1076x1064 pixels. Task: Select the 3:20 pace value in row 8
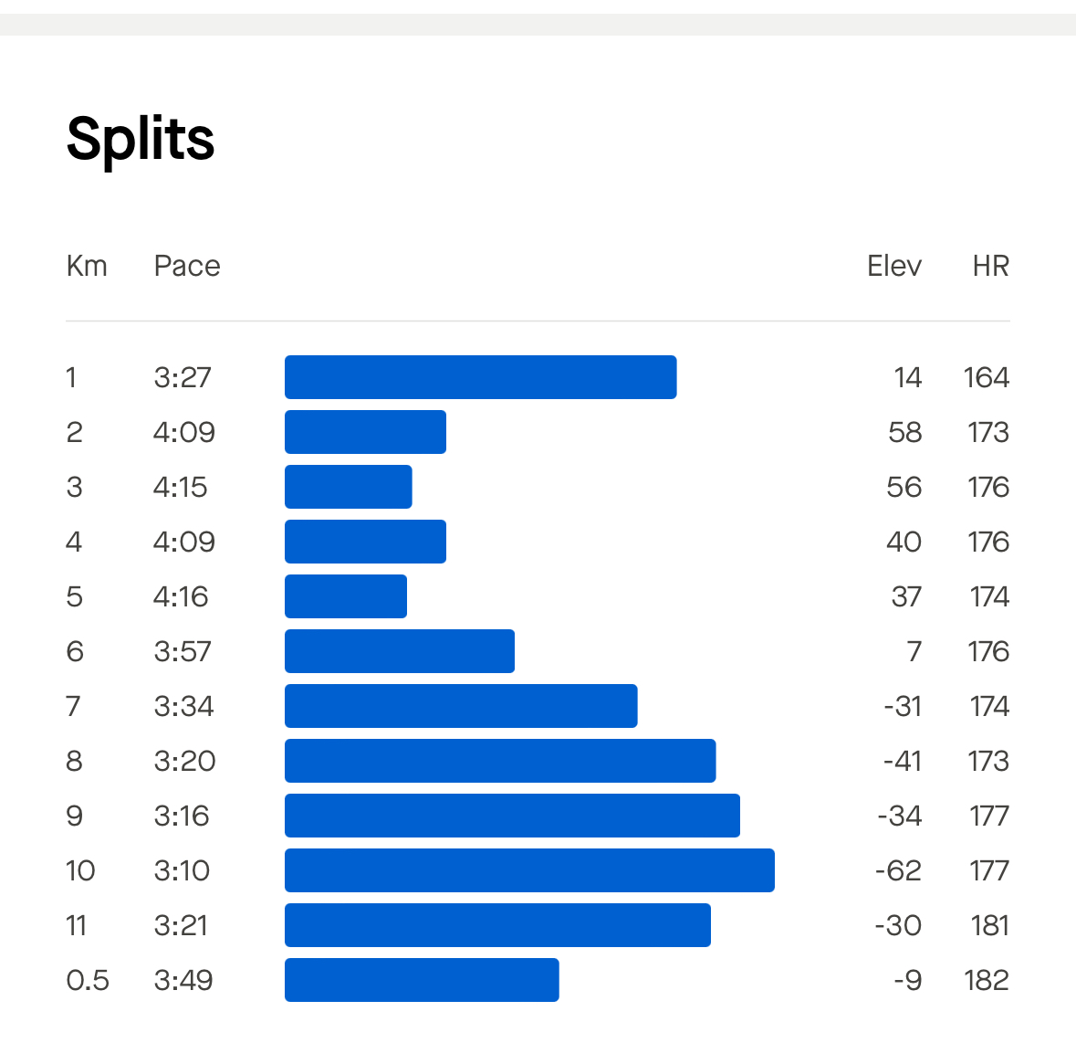(x=184, y=761)
